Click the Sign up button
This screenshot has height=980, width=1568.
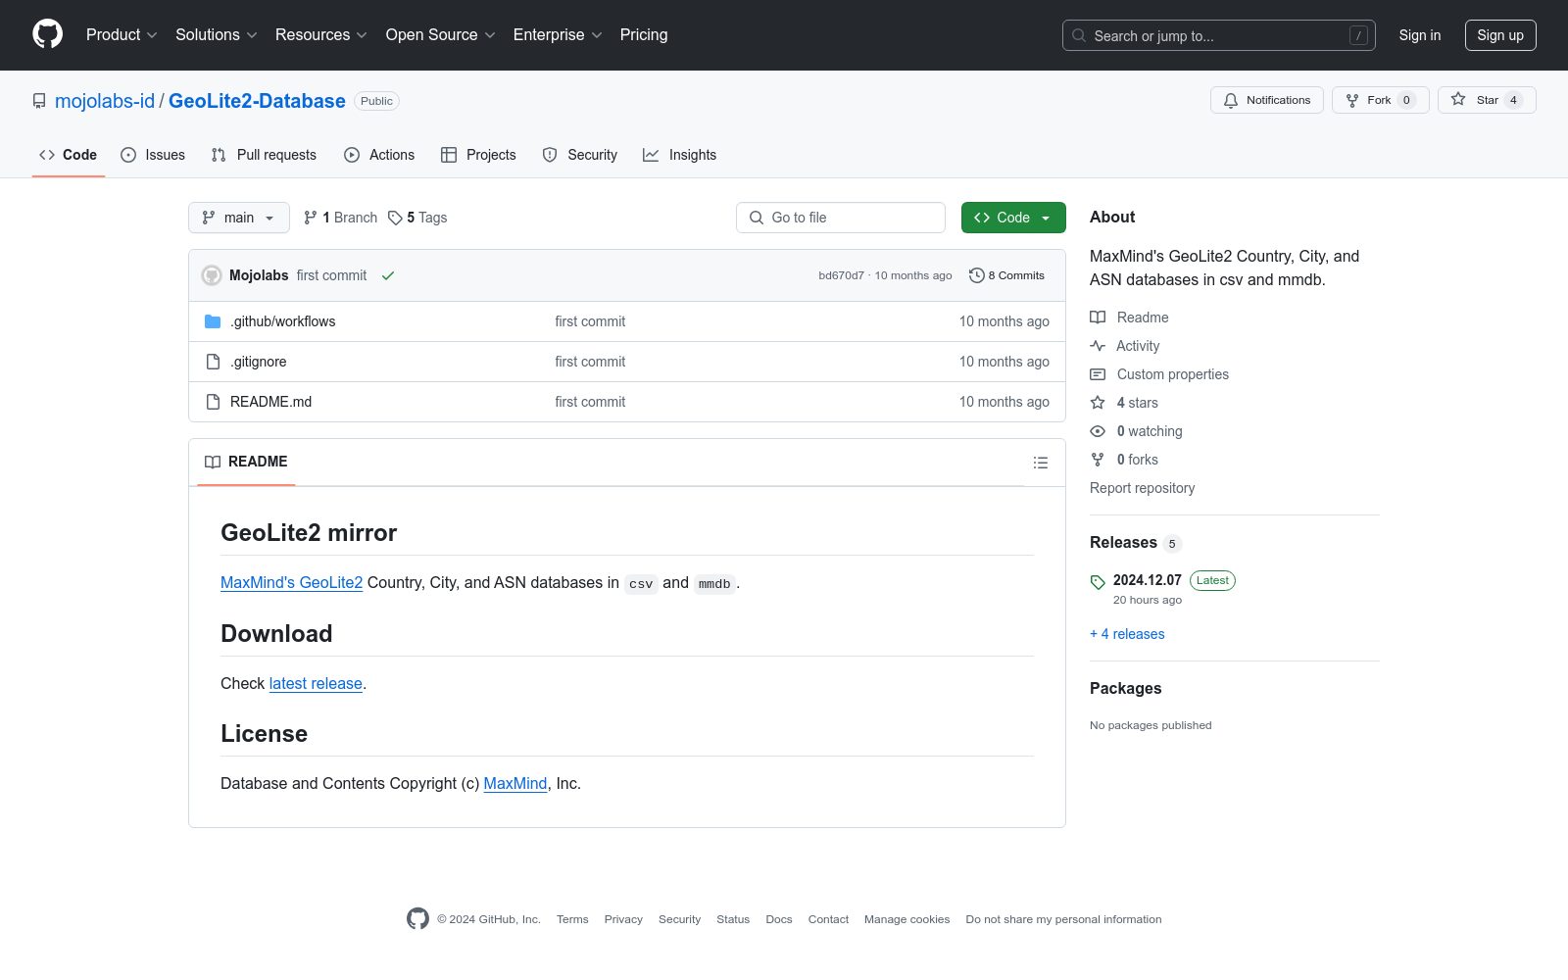[x=1500, y=35]
